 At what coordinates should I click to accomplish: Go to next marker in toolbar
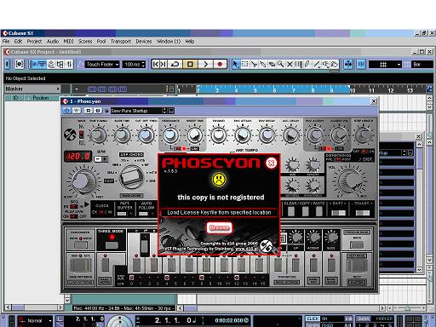[x=163, y=65]
